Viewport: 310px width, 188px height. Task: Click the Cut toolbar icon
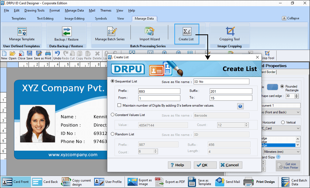point(72,55)
